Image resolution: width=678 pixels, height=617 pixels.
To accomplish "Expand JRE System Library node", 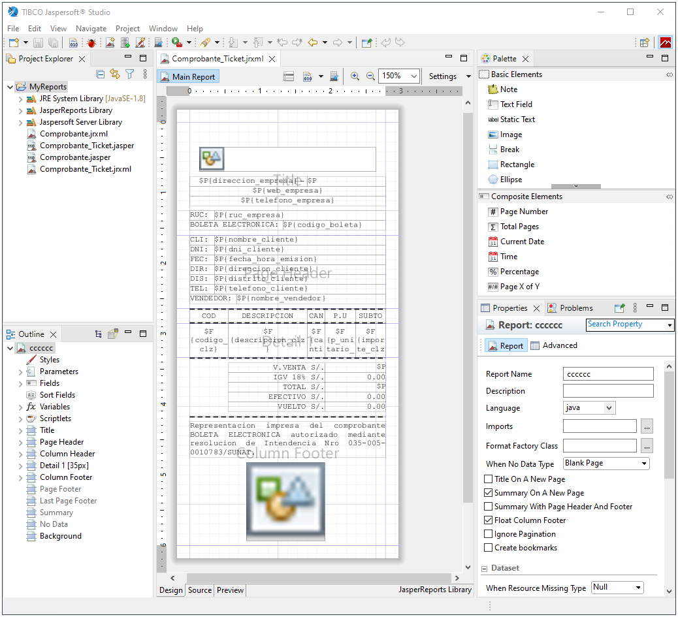I will click(20, 99).
